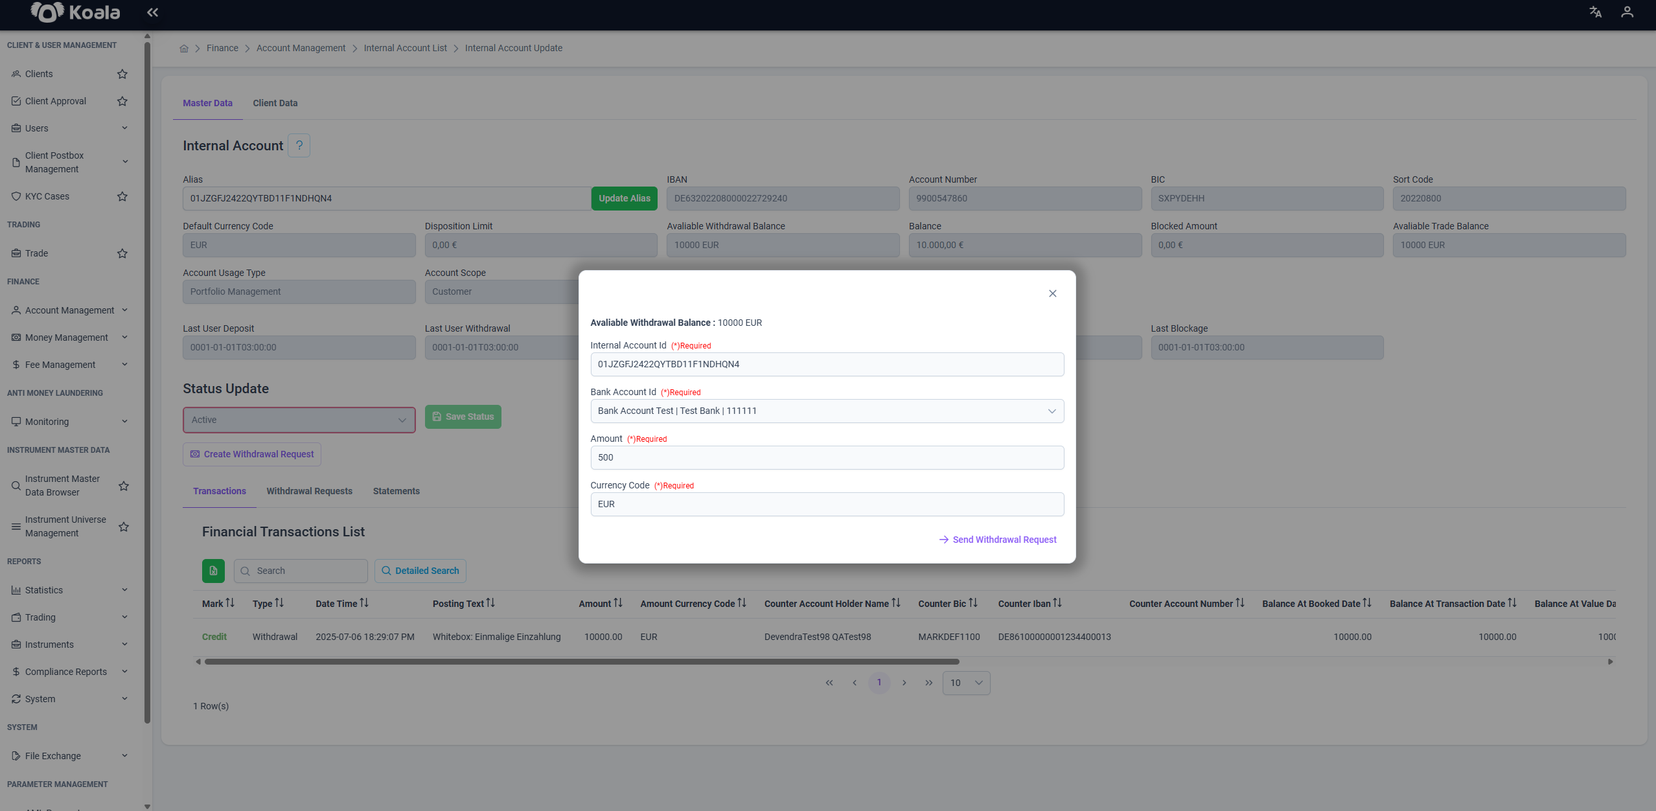Open the Clients menu item
This screenshot has width=1656, height=811.
[39, 74]
